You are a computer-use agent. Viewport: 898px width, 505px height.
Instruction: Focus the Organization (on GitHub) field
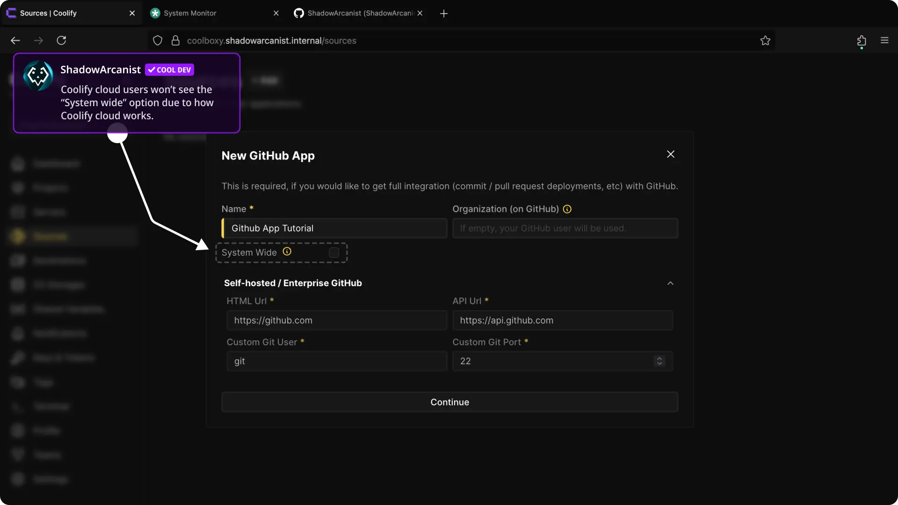click(x=565, y=228)
